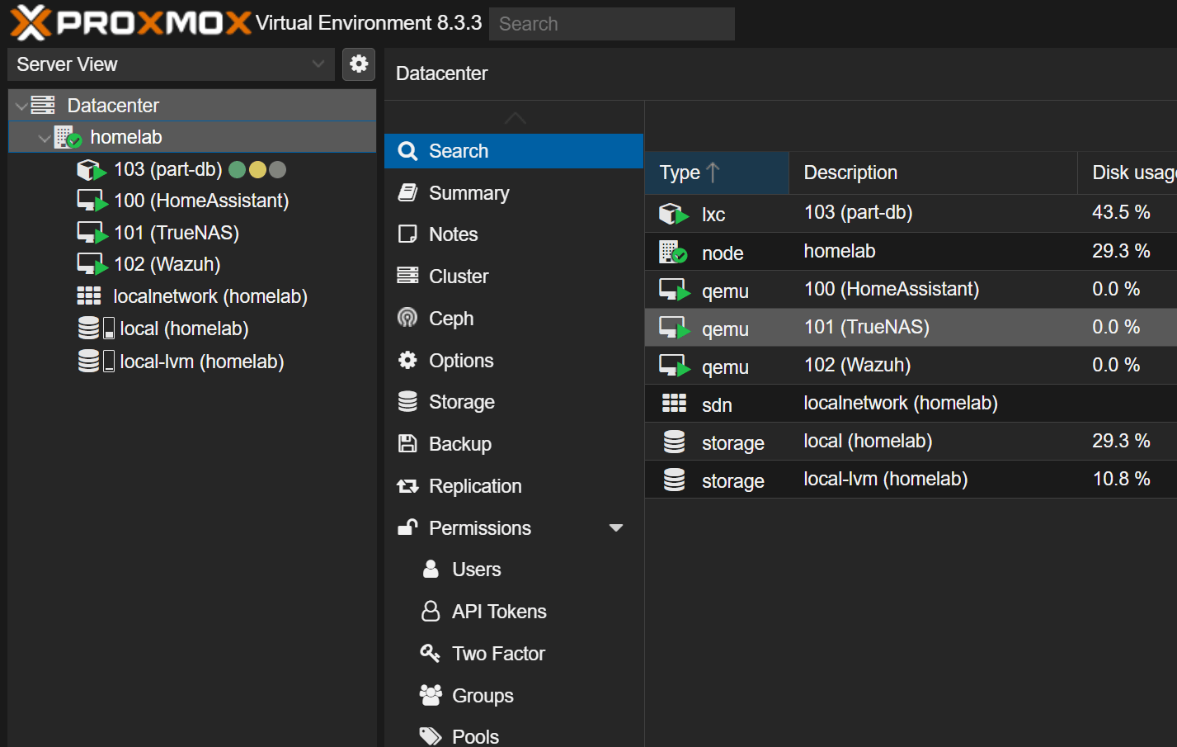Open the Server View dropdown
1177x747 pixels.
coord(171,64)
